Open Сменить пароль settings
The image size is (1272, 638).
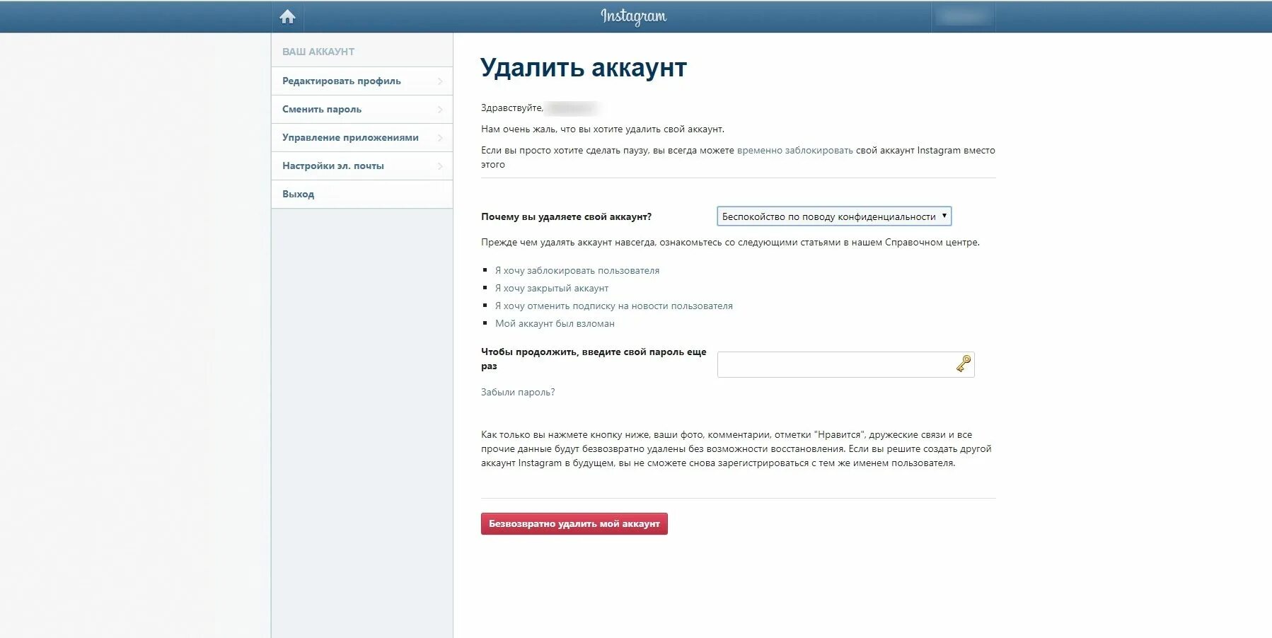click(x=322, y=109)
